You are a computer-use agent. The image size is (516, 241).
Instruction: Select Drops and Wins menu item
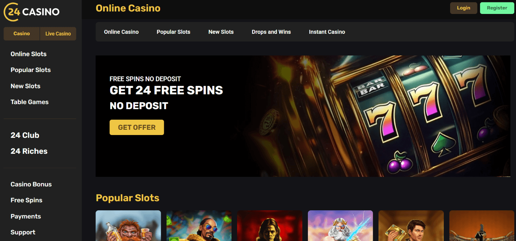271,32
